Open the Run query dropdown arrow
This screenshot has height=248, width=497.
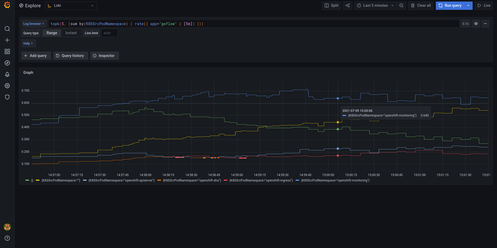(x=468, y=5)
